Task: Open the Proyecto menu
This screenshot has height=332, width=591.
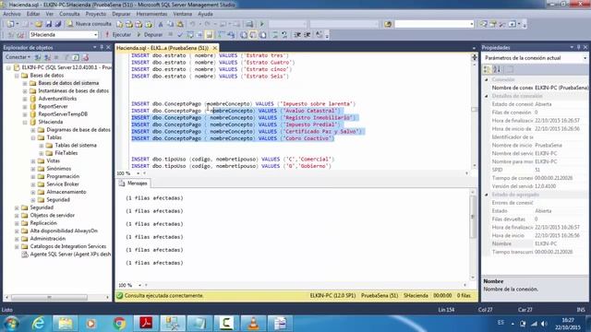Action: pos(96,14)
